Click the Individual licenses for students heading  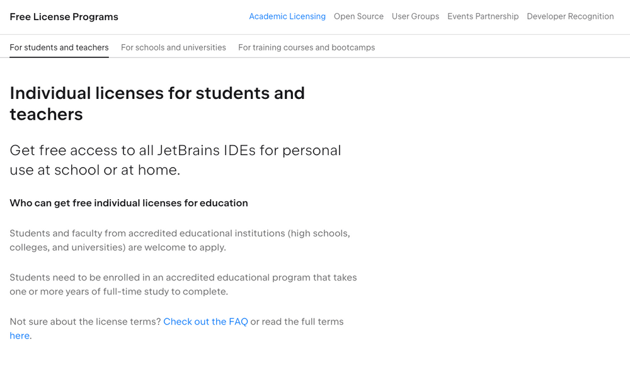[157, 104]
